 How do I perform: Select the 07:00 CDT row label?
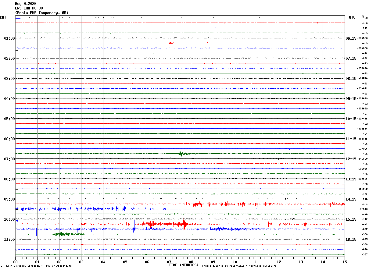(x=9, y=159)
